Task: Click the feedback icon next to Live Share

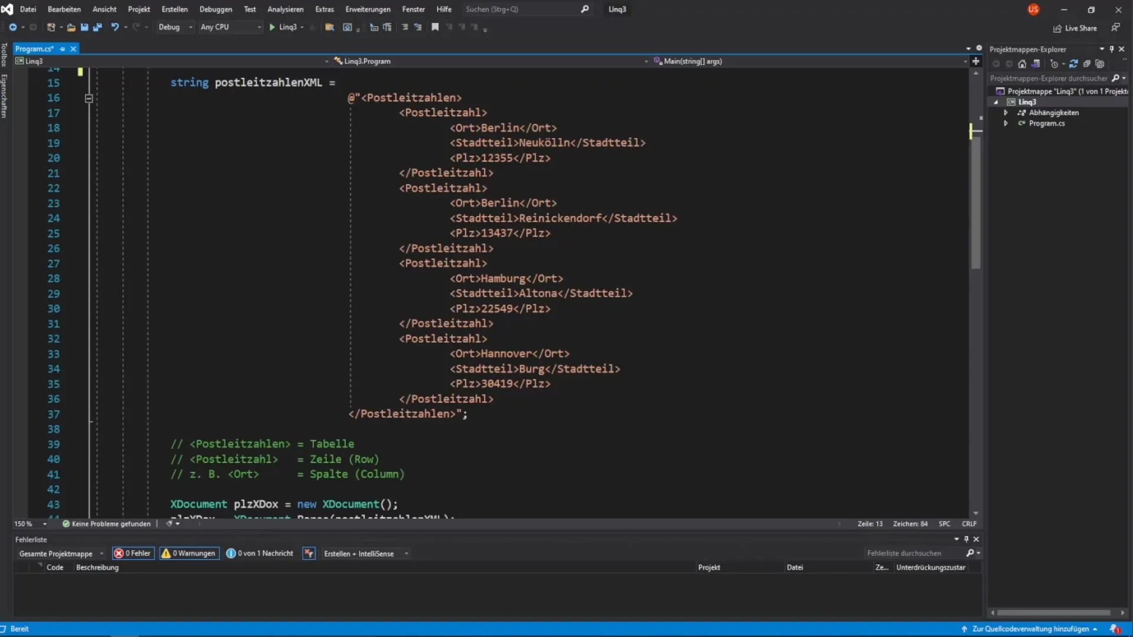Action: point(1115,28)
